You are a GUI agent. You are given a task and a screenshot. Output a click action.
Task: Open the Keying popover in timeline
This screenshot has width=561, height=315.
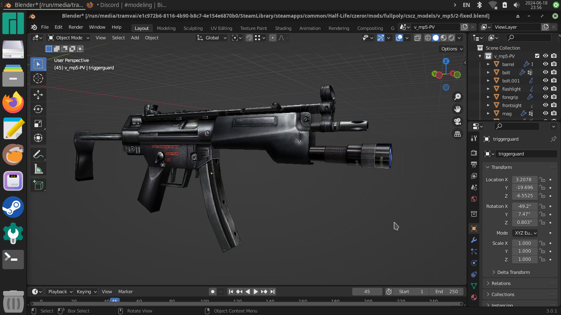(x=86, y=292)
